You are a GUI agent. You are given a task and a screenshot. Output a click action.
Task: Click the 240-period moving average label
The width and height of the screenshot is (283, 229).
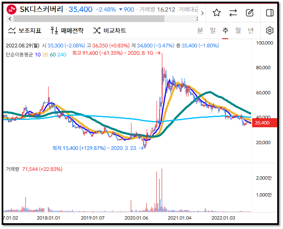click(62, 55)
